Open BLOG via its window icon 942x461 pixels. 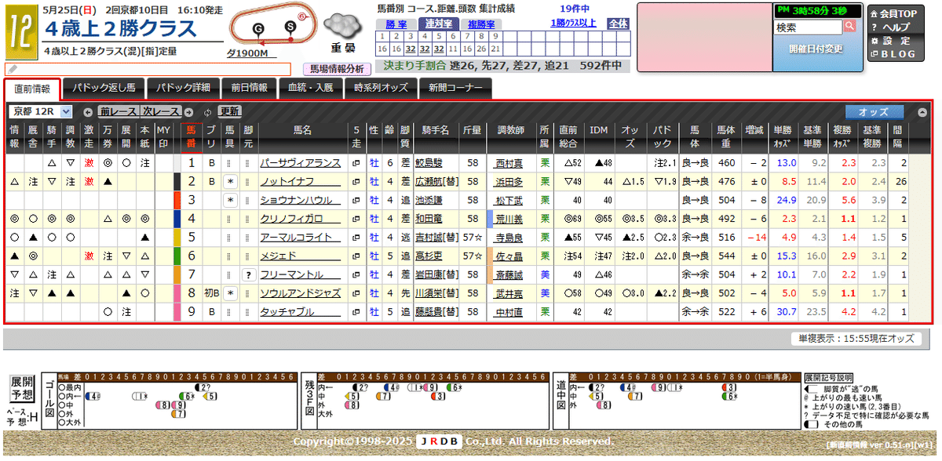(874, 53)
